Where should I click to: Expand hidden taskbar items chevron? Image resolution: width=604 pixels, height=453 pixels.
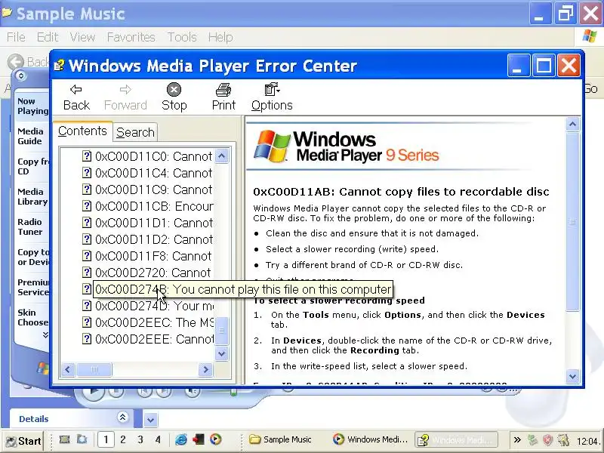[517, 439]
